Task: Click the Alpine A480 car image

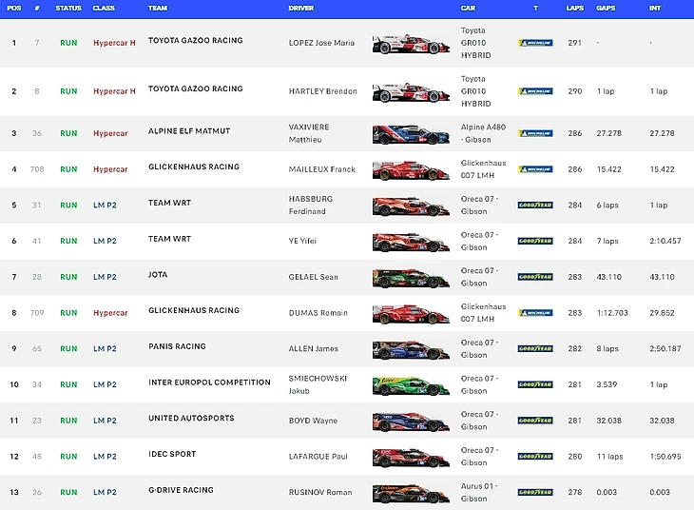Action: tap(411, 134)
